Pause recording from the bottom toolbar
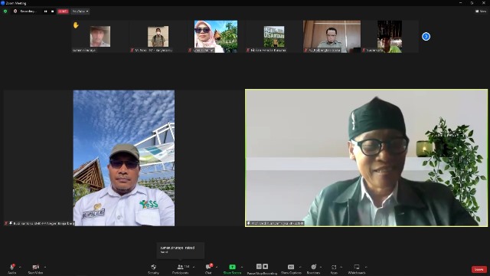Viewport: 490px width, 276px height. pyautogui.click(x=259, y=266)
